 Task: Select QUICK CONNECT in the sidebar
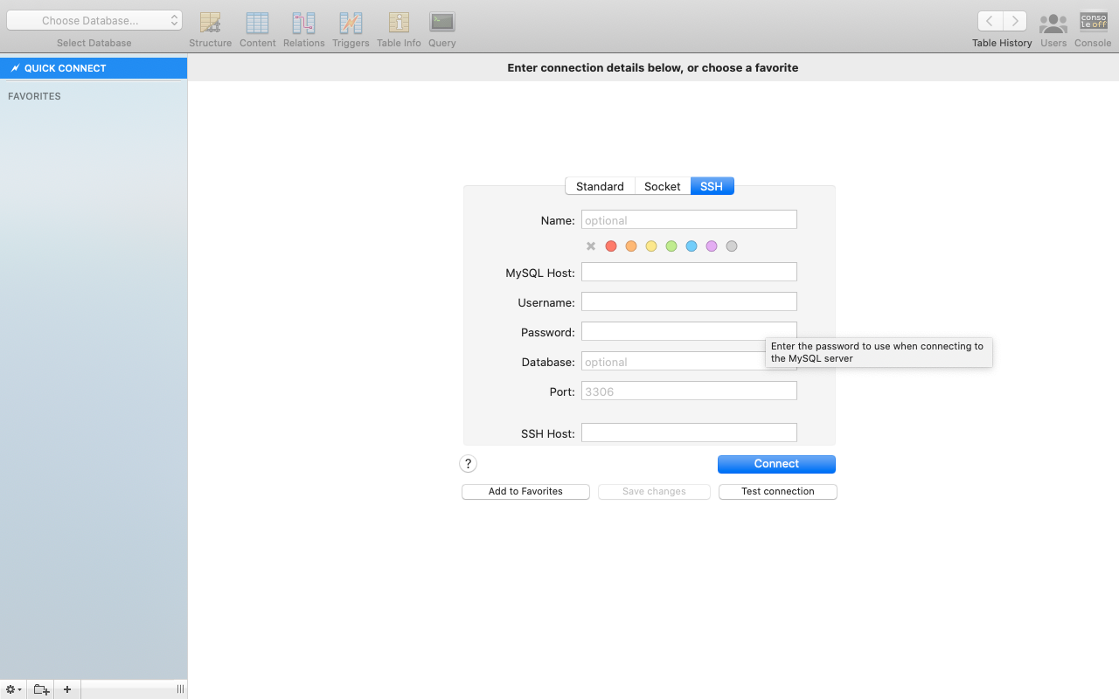[94, 67]
